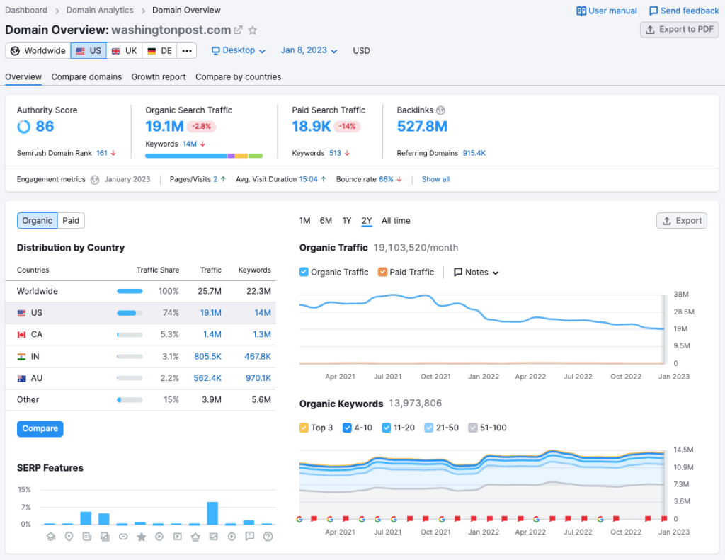This screenshot has width=725, height=560.
Task: Toggle the Organic Traffic checkbox
Action: [x=304, y=272]
